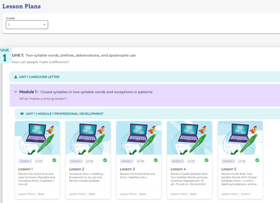Viewport: 280px width, 203px height.
Task: Collapse Module 1 chevron
Action: tap(16, 92)
